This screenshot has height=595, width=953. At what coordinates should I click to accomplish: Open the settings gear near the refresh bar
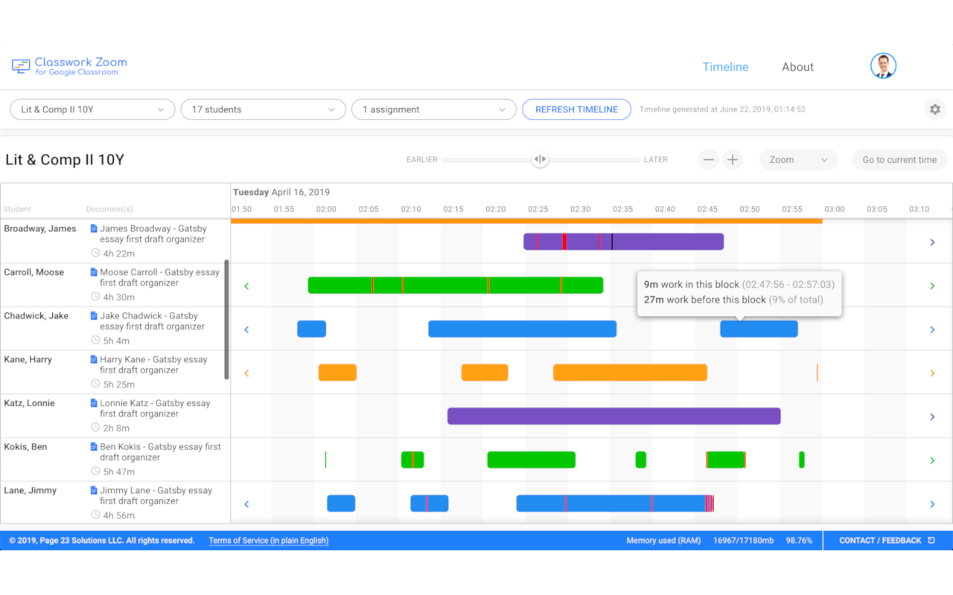tap(935, 109)
